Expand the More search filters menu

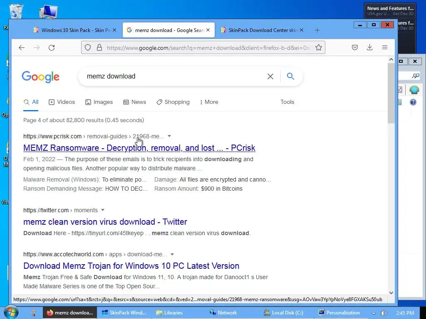pos(209,102)
